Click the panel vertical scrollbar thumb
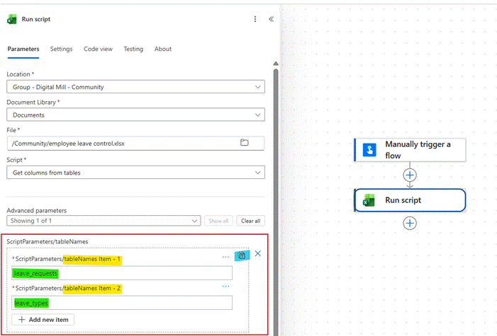The image size is (497, 336). [x=276, y=202]
